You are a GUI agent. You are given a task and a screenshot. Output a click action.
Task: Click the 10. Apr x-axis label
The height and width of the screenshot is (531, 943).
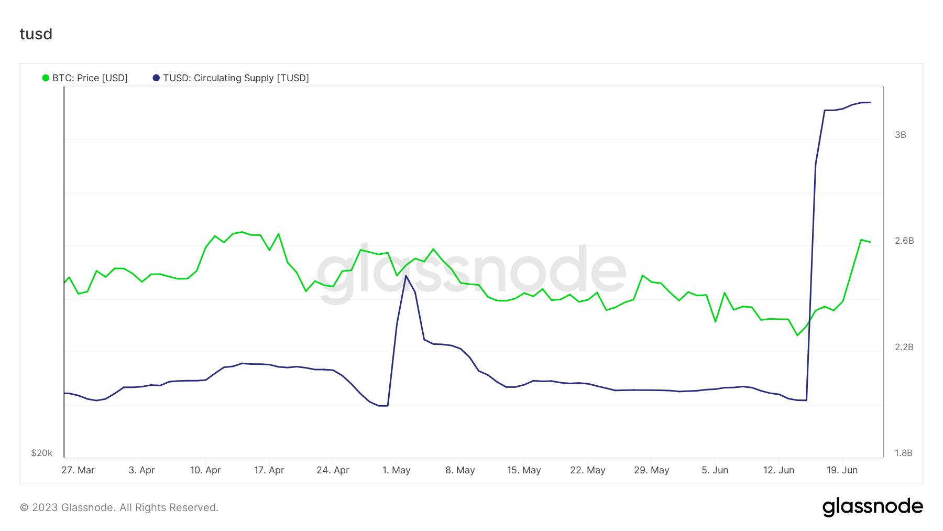tap(205, 470)
